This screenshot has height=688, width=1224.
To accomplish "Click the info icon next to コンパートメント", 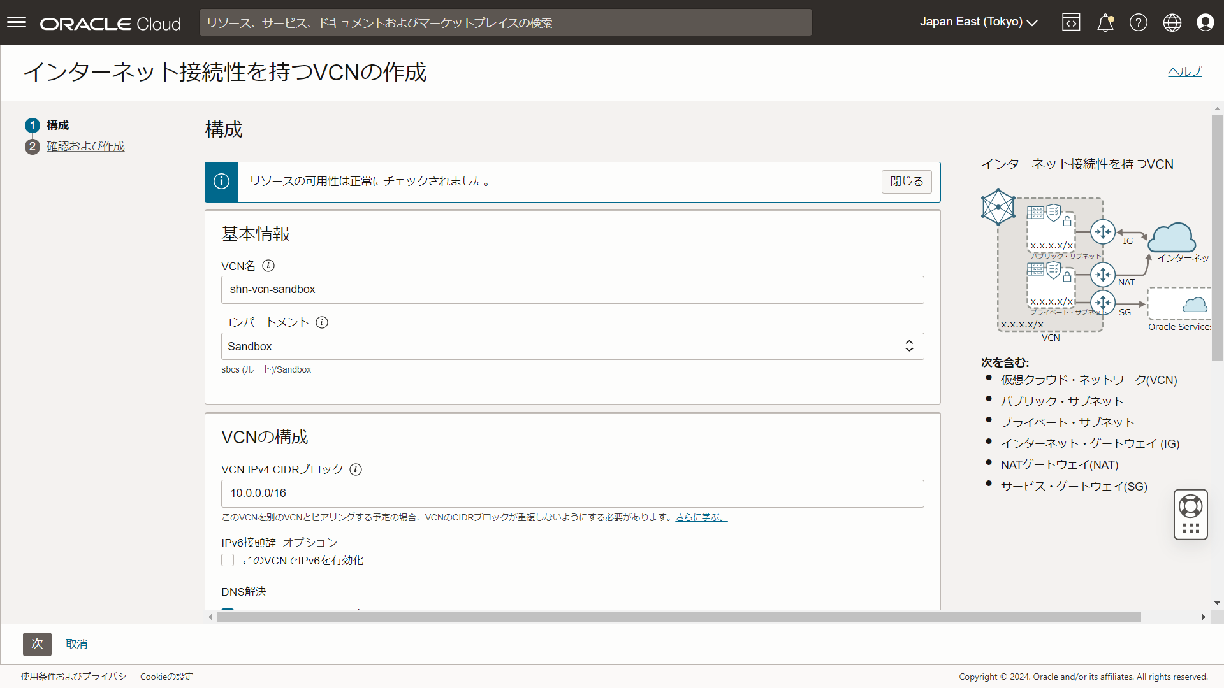I will coord(322,322).
